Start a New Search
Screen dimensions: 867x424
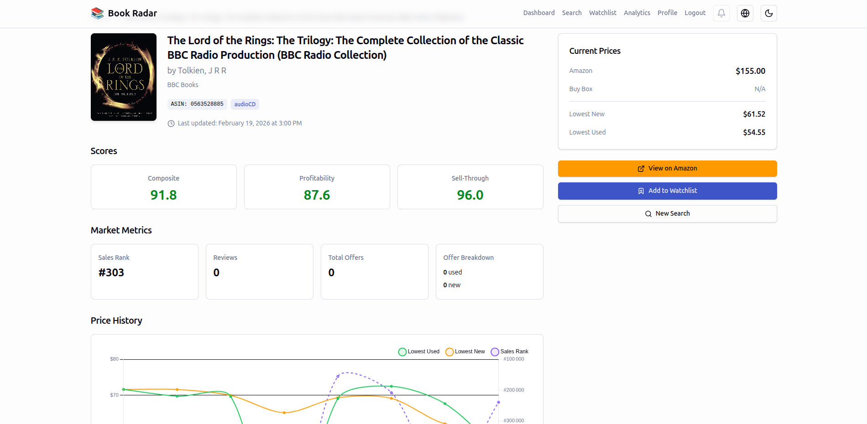pos(667,213)
